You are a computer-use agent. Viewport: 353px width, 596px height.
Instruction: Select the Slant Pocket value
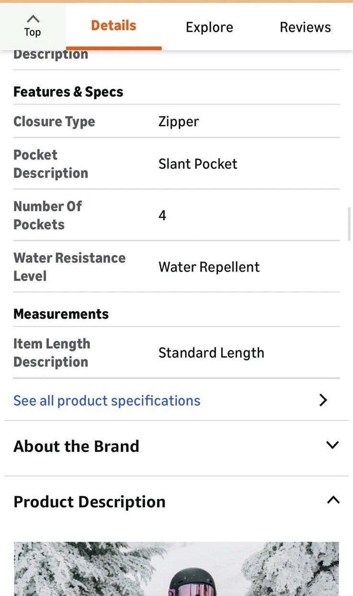click(x=198, y=164)
